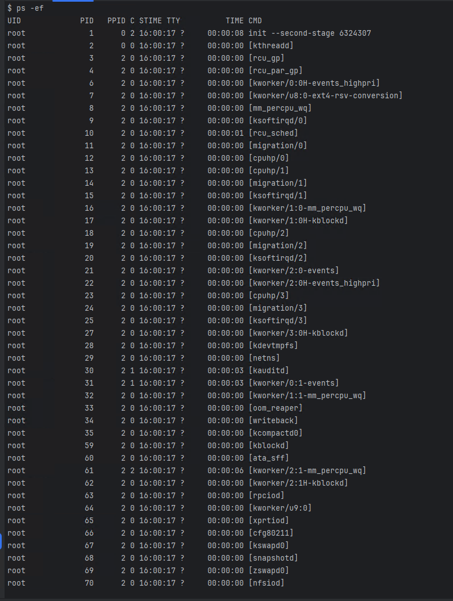Click the blue active tab indicator at top
453x601 pixels.
coord(73,1)
